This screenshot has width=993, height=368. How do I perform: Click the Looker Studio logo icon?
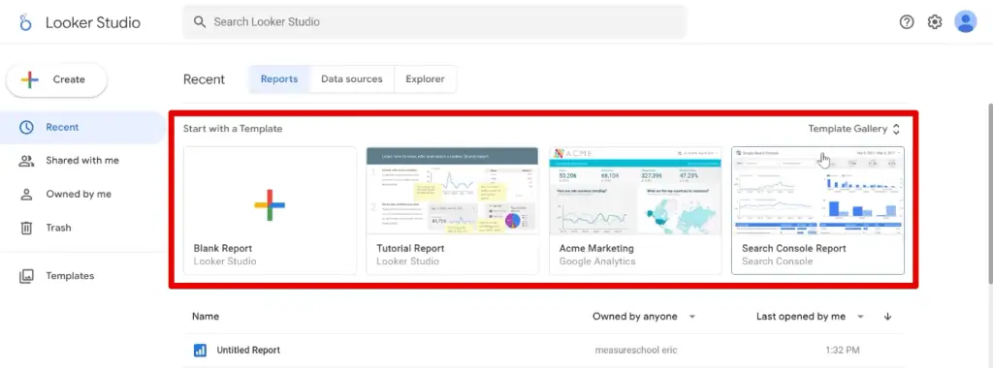25,22
